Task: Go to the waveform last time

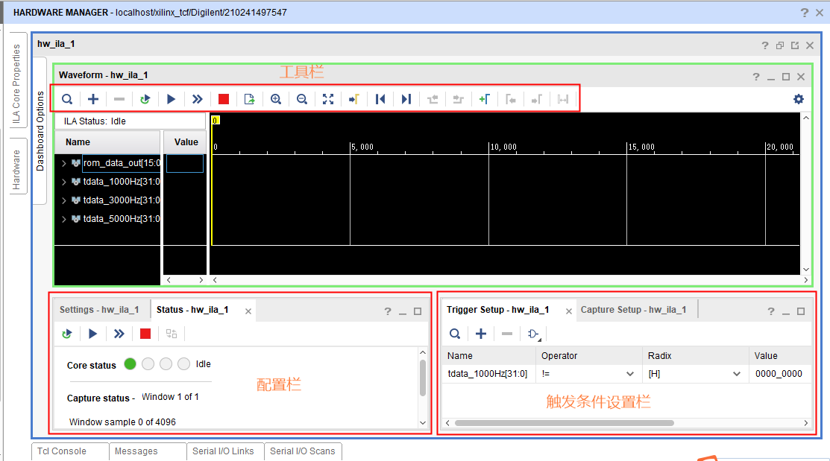Action: [406, 99]
